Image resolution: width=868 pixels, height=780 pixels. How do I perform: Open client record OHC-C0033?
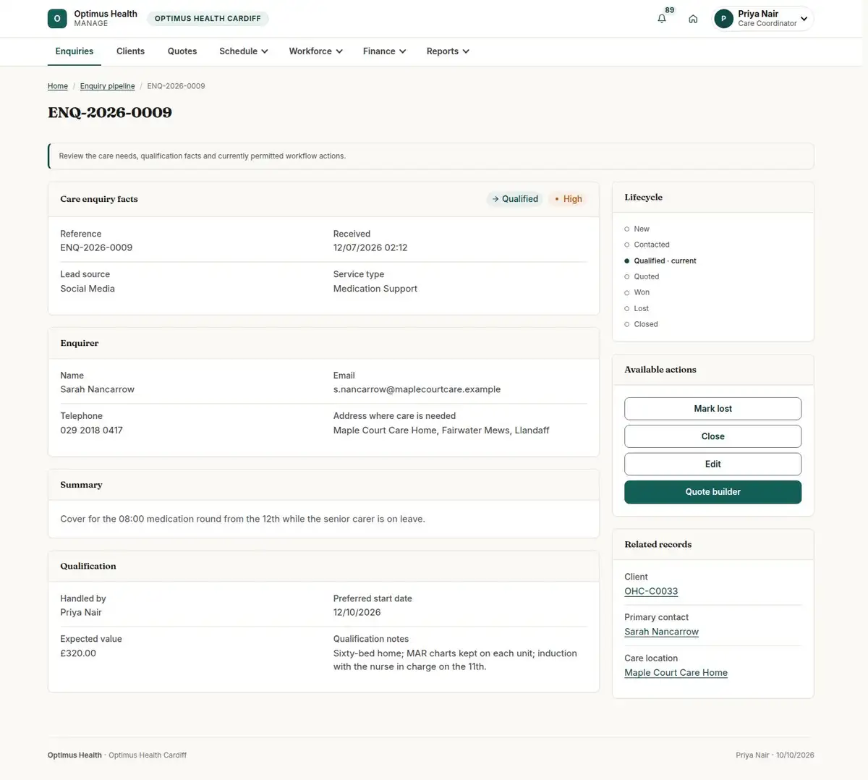click(x=651, y=591)
